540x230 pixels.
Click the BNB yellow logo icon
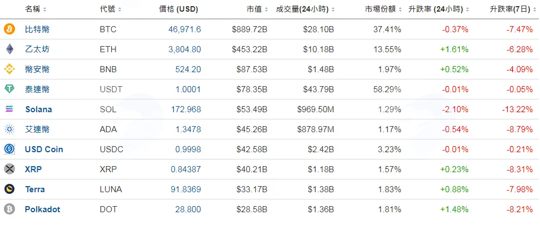point(9,69)
